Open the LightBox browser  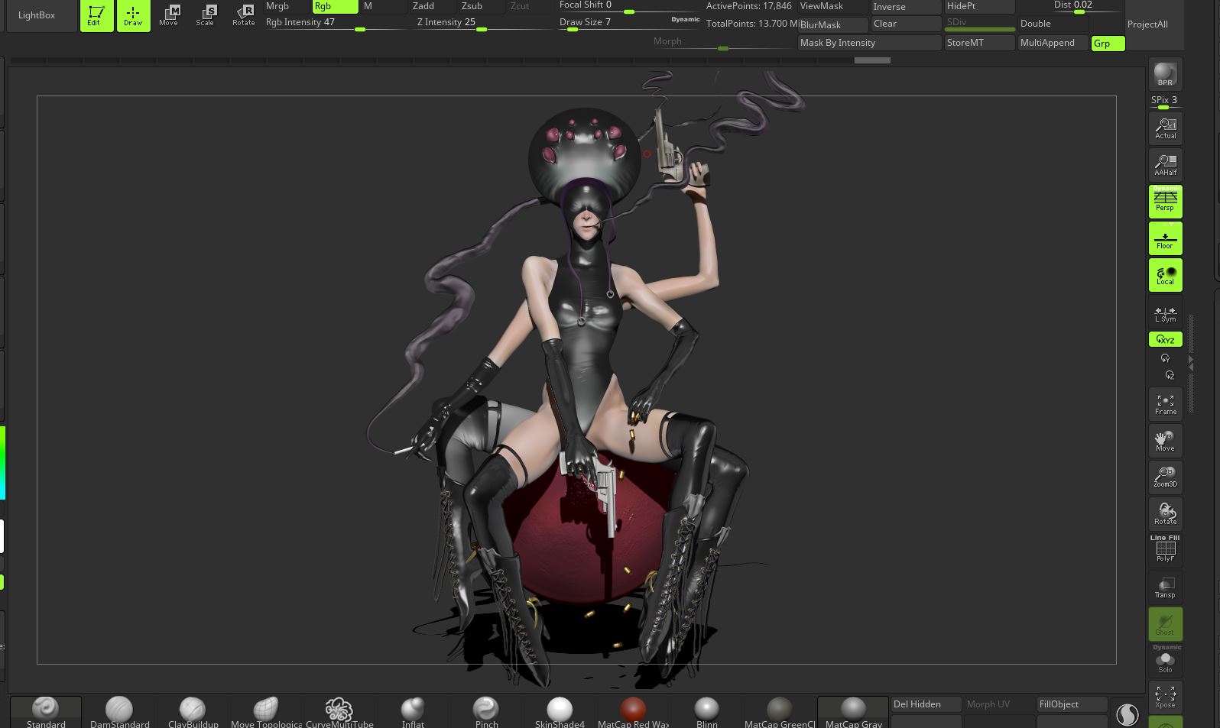click(x=37, y=15)
